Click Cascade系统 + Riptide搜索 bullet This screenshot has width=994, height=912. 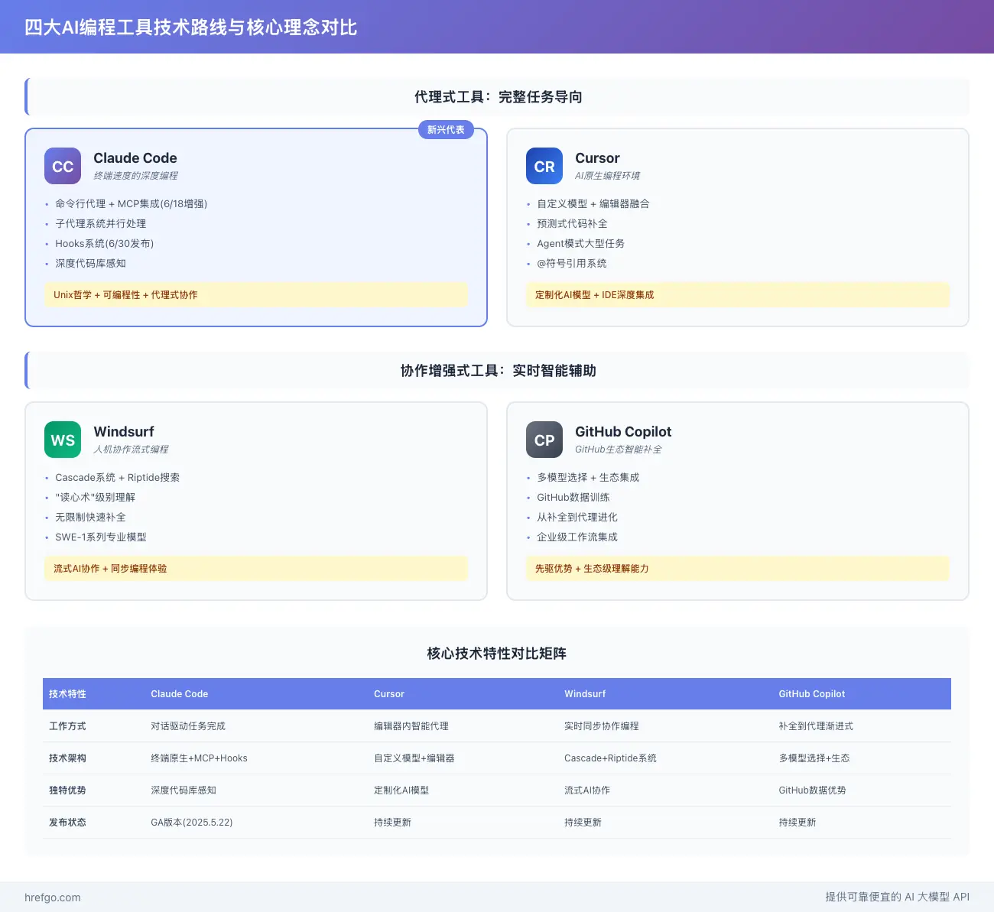coord(118,477)
